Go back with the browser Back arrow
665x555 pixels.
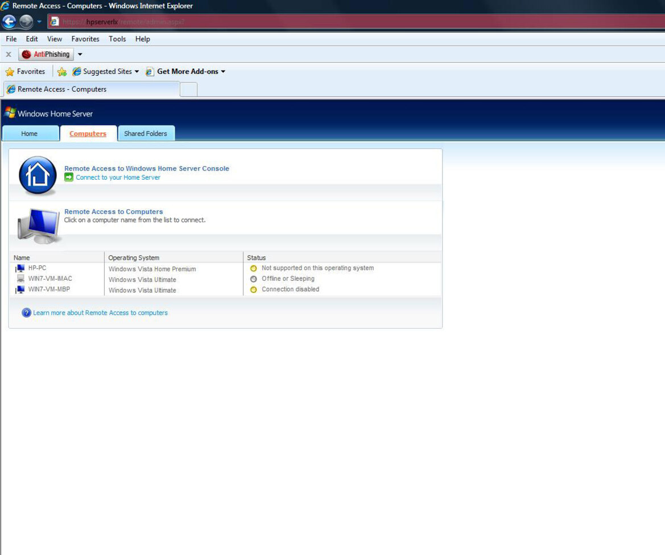pyautogui.click(x=9, y=22)
